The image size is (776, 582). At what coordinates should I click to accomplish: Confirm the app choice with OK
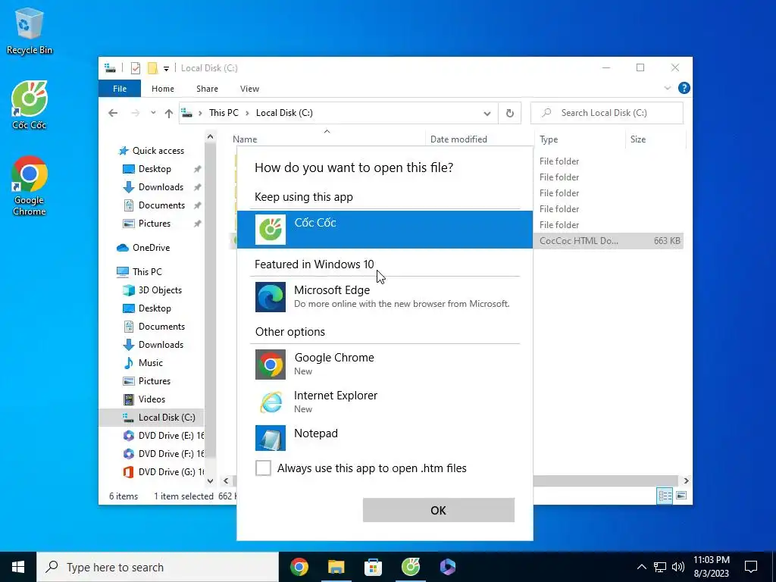(x=439, y=510)
